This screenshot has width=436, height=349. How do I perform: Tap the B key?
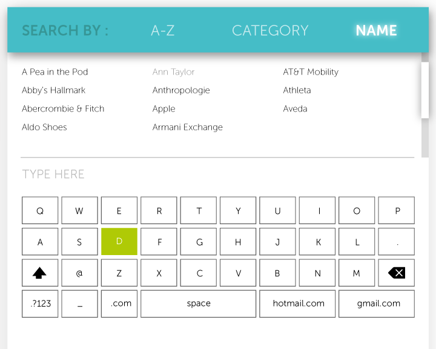point(277,273)
